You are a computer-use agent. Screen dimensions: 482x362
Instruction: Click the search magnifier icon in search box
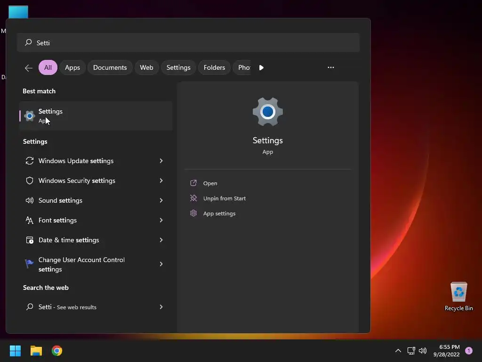tap(28, 42)
